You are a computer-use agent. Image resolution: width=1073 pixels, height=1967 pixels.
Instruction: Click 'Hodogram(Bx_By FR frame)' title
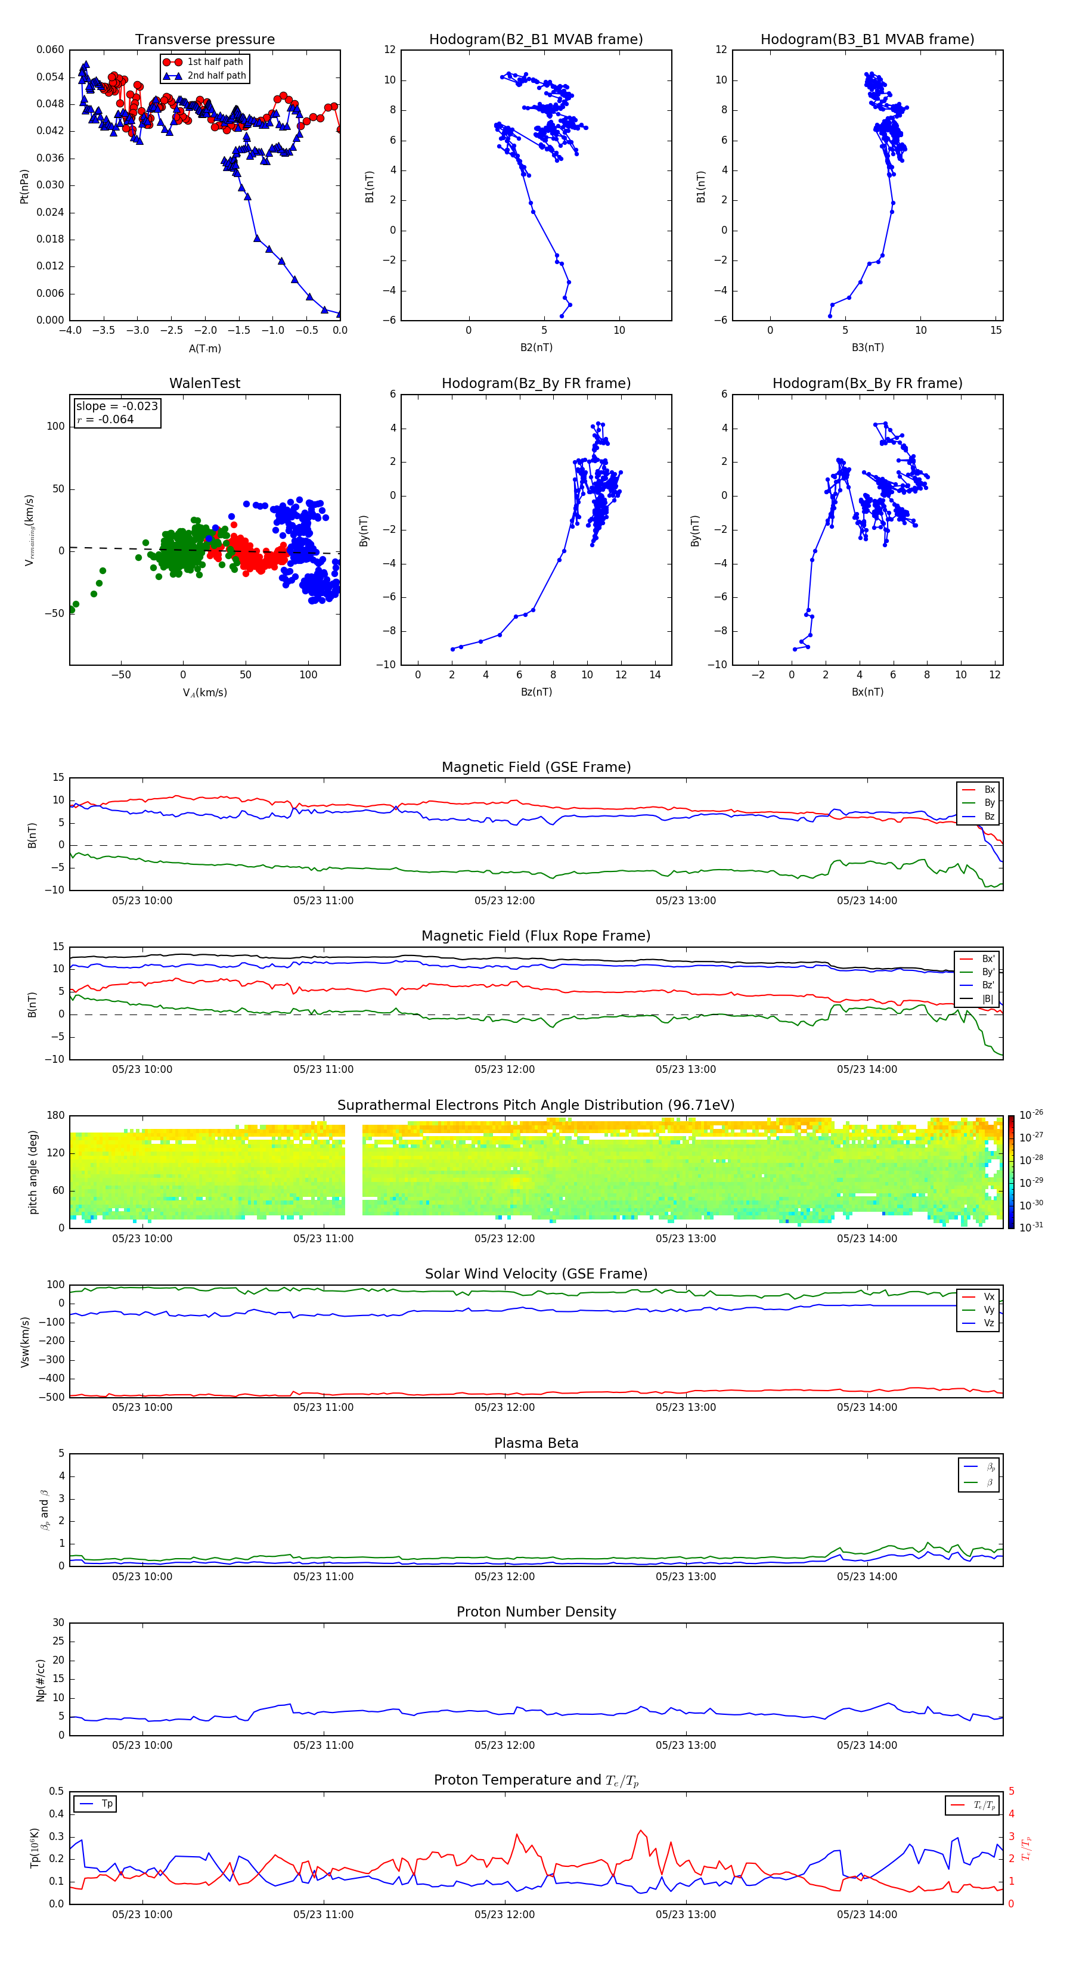point(867,383)
